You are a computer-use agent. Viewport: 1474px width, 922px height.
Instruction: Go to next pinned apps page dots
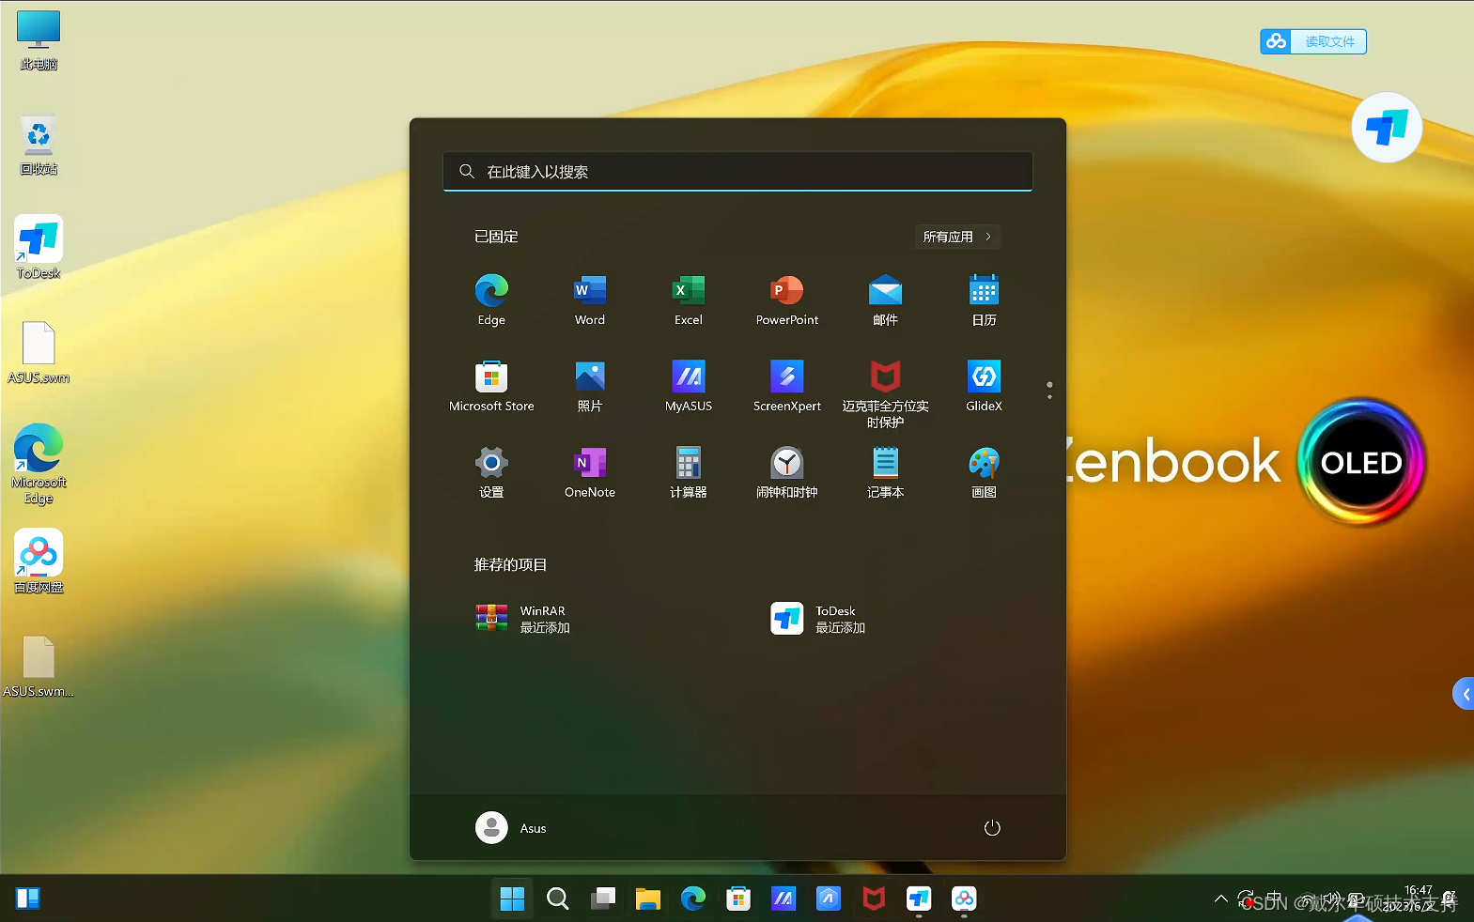click(1049, 391)
